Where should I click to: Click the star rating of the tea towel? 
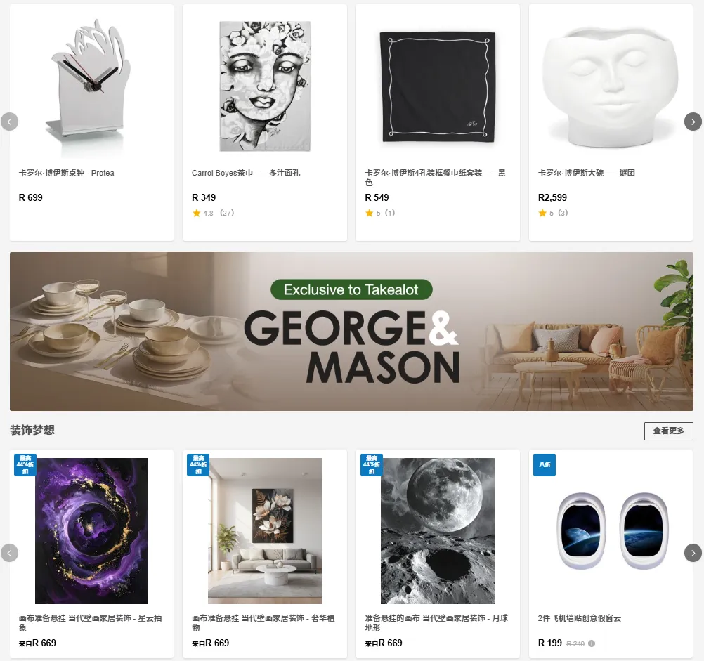click(213, 213)
